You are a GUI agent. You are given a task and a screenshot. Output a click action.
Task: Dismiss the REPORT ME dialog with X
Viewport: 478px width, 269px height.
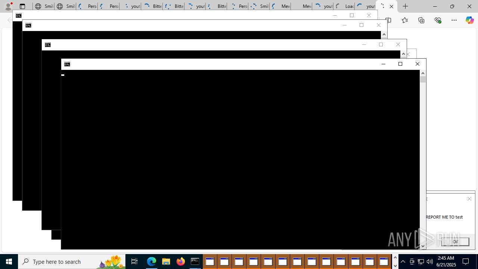click(x=469, y=199)
